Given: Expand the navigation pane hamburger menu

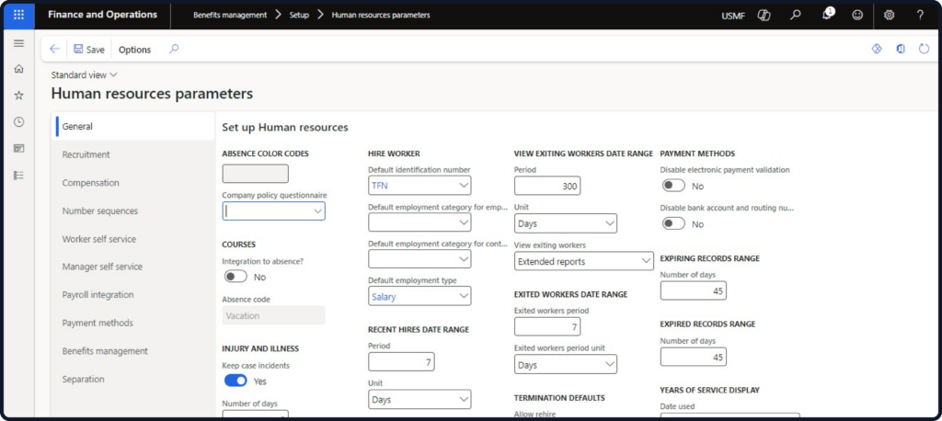Looking at the screenshot, I should [x=18, y=43].
